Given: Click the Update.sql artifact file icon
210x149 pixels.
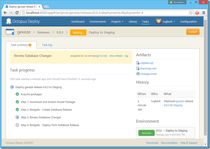Looking at the screenshot, I should [138, 63].
